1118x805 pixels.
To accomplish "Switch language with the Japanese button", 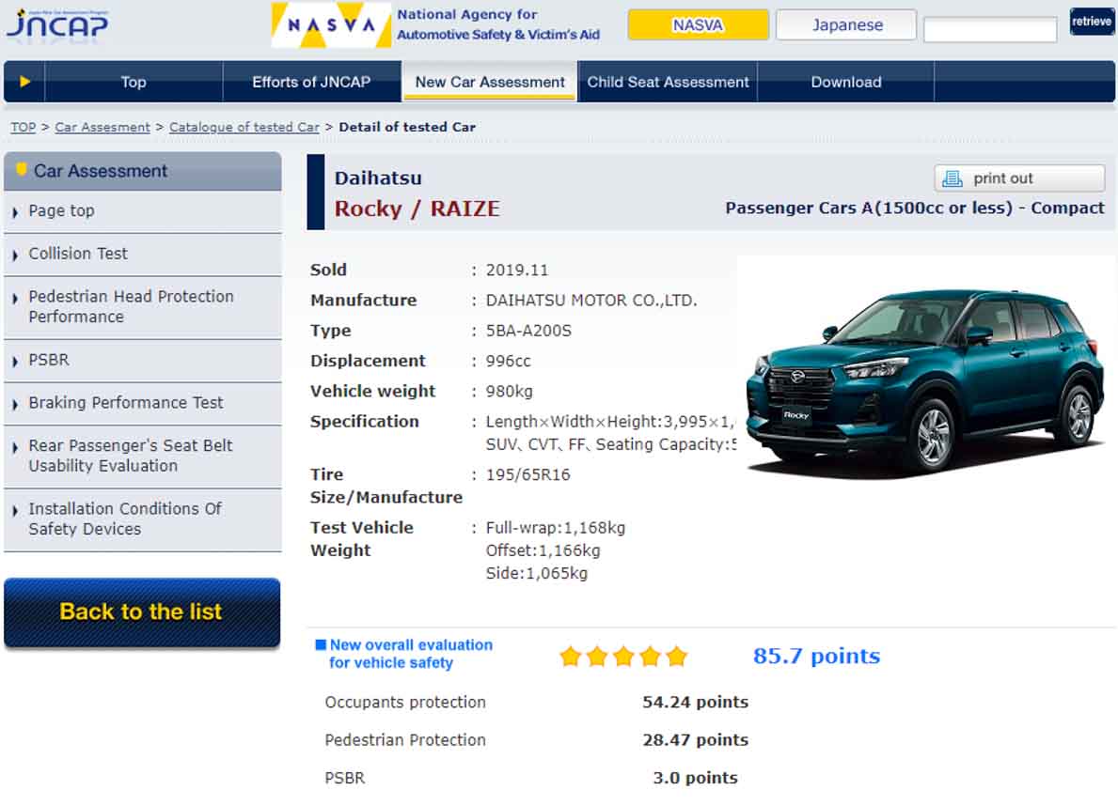I will click(x=846, y=25).
